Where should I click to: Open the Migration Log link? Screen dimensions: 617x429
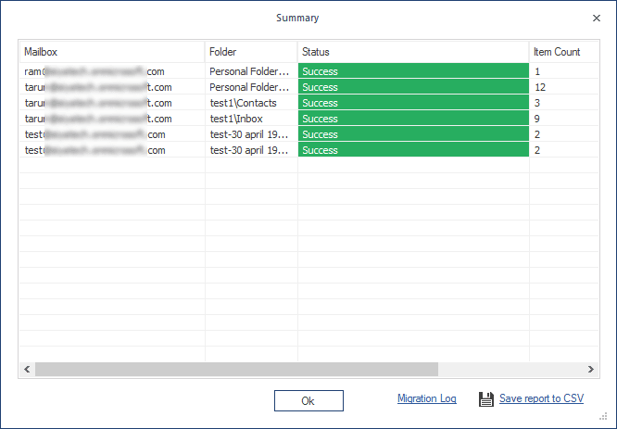(426, 398)
